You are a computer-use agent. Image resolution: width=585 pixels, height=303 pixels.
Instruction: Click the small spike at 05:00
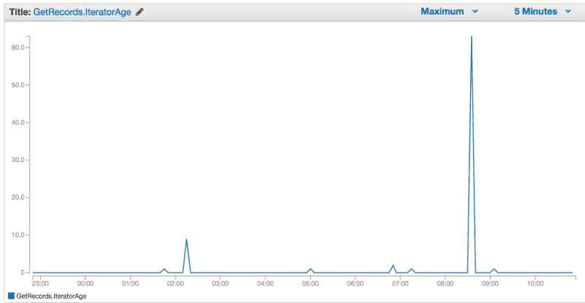[x=310, y=269]
